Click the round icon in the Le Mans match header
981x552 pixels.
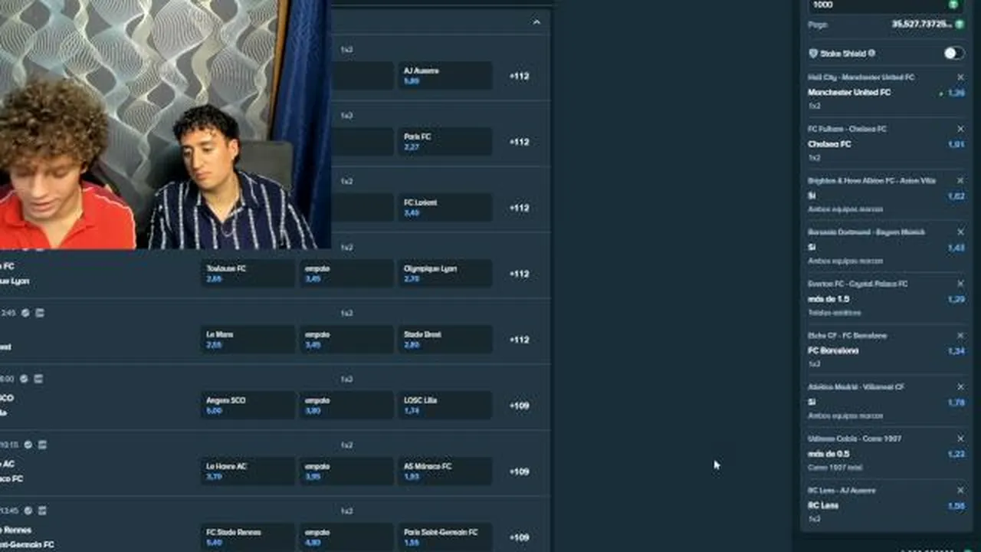26,313
